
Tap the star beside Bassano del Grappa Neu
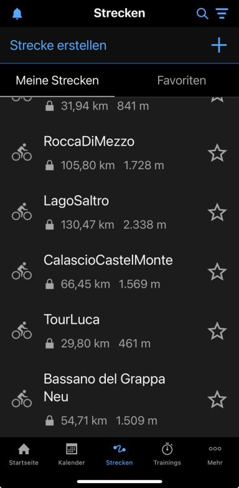(217, 400)
